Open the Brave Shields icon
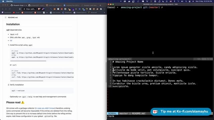The height and width of the screenshot is (120, 214). point(39,9)
